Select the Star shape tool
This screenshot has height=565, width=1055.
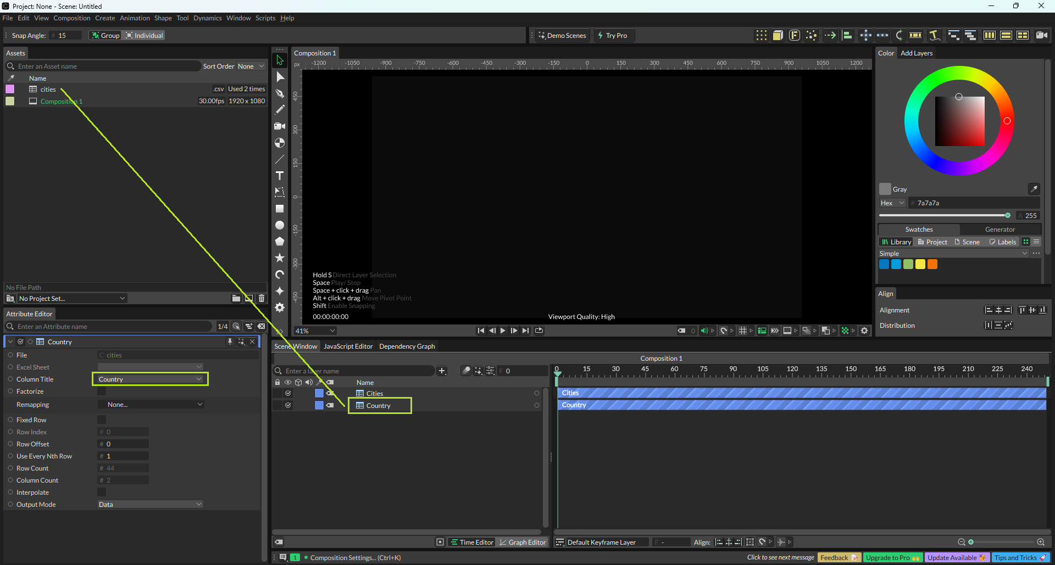(x=280, y=258)
